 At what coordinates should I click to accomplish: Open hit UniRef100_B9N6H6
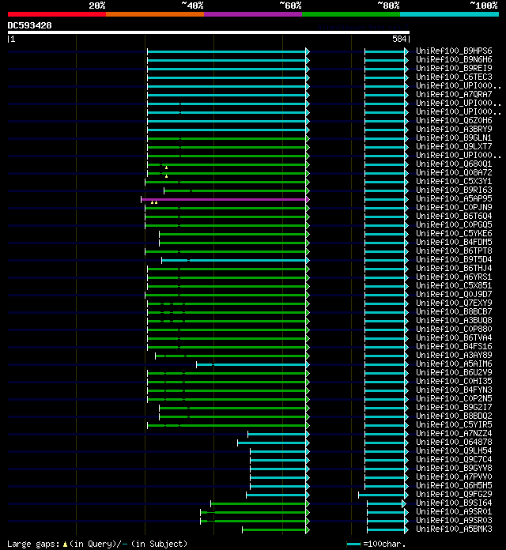click(454, 59)
